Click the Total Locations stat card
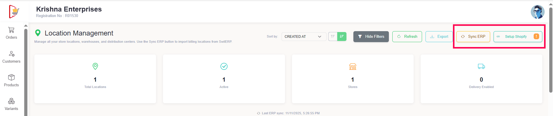 pyautogui.click(x=95, y=79)
